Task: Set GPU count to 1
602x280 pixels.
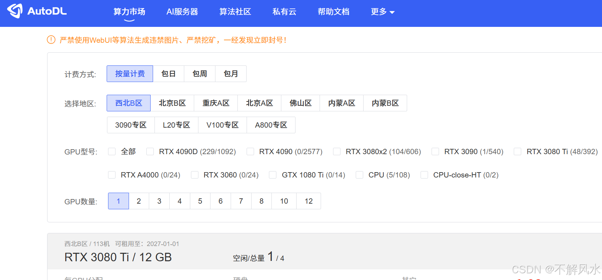Action: [118, 201]
